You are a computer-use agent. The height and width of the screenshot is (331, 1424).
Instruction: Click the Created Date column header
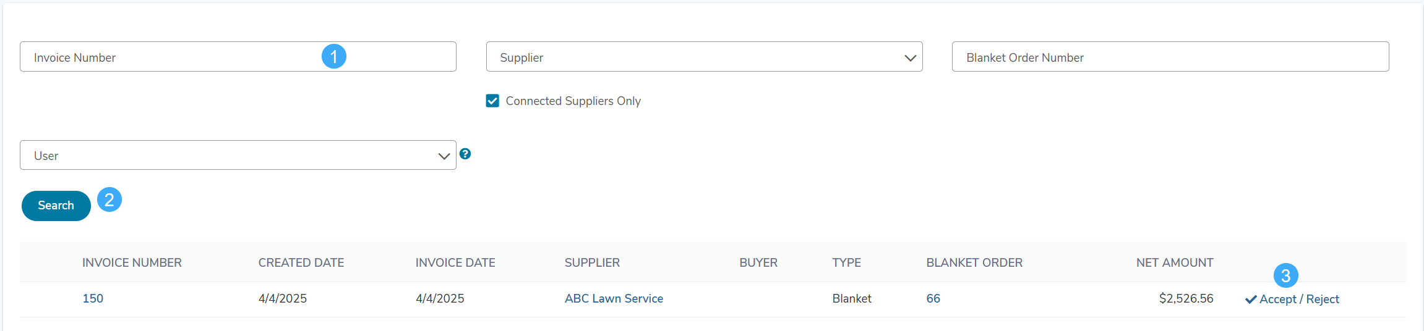(301, 262)
